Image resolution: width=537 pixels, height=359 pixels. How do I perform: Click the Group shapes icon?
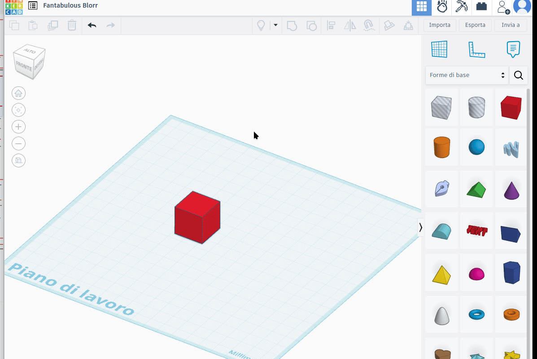292,25
